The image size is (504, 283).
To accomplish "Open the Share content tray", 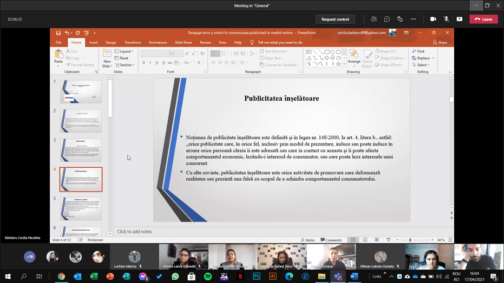I will click(459, 19).
